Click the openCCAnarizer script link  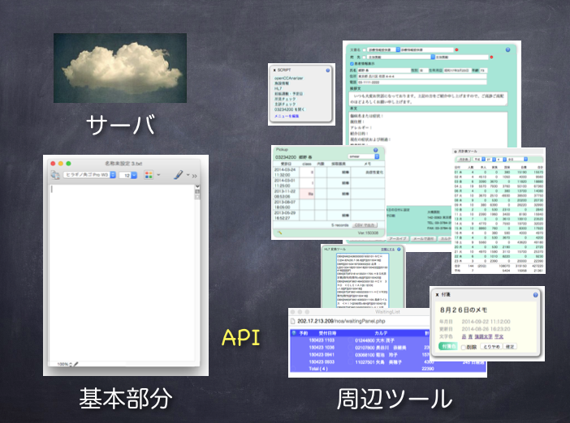[288, 78]
